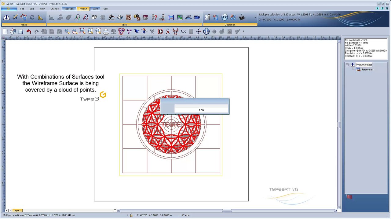Click the add layer plus button
This screenshot has height=219, width=391.
click(x=7, y=210)
